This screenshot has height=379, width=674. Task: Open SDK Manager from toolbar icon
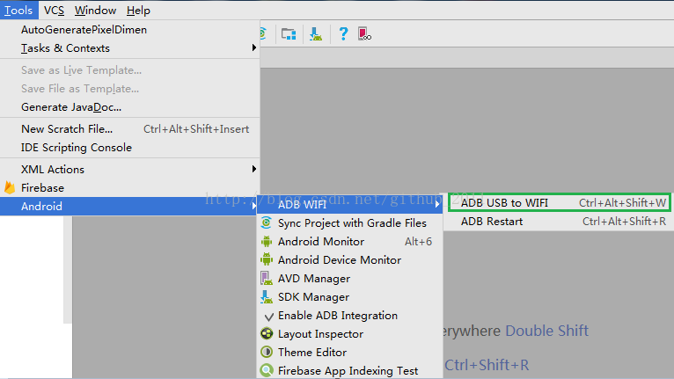[316, 33]
